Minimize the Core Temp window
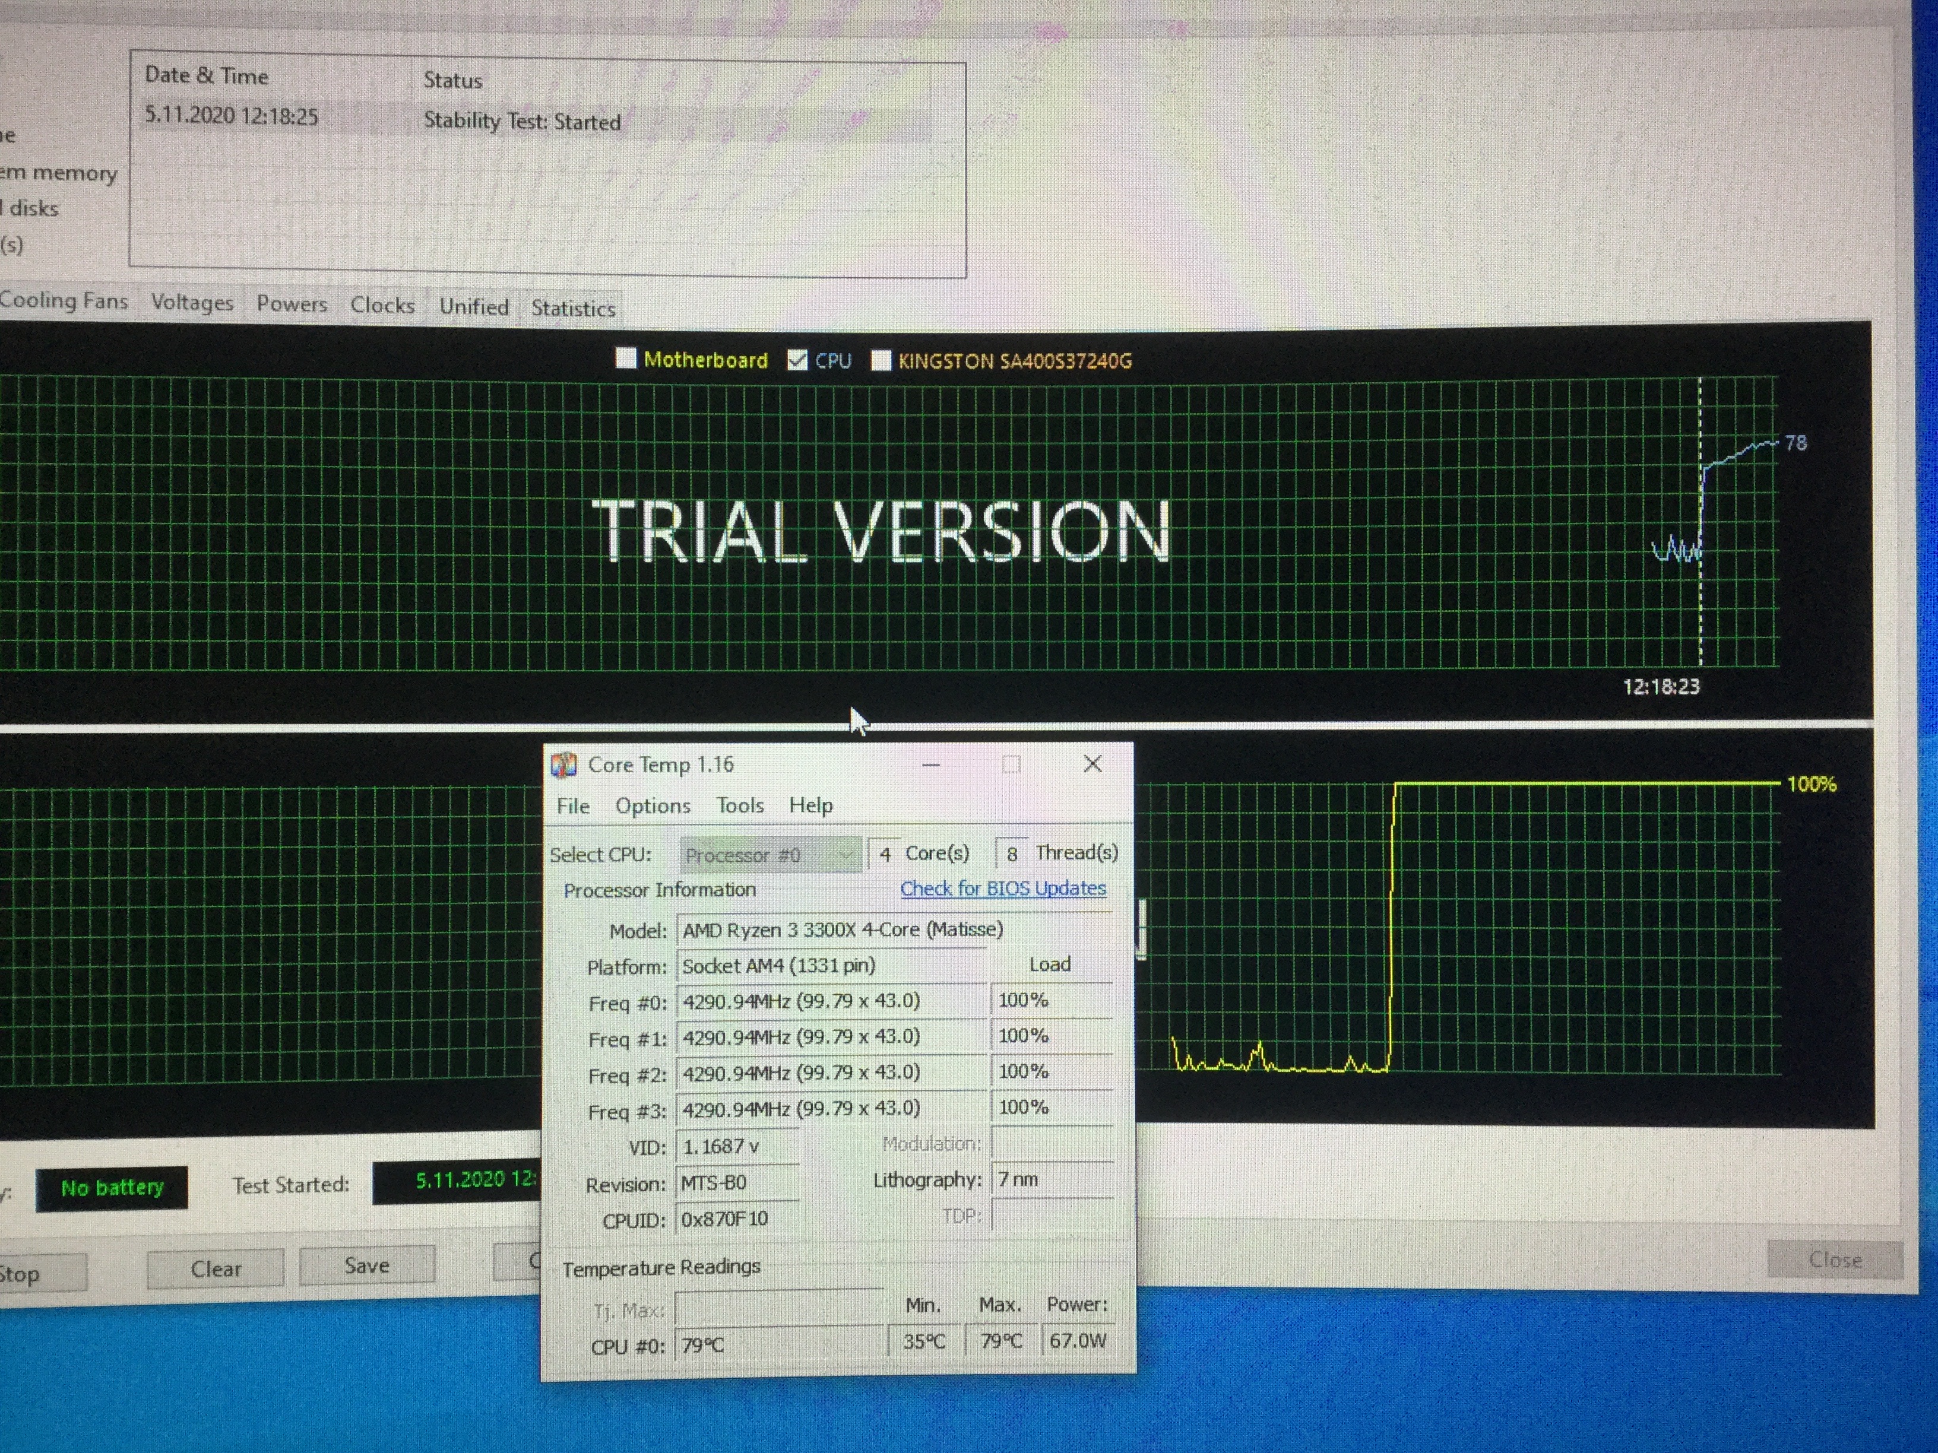1938x1453 pixels. (x=930, y=764)
